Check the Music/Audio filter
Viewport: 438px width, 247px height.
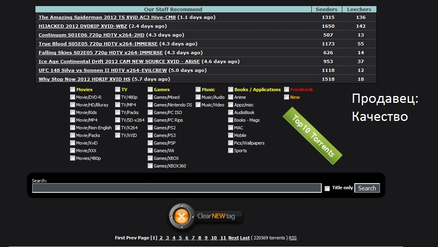pyautogui.click(x=198, y=97)
